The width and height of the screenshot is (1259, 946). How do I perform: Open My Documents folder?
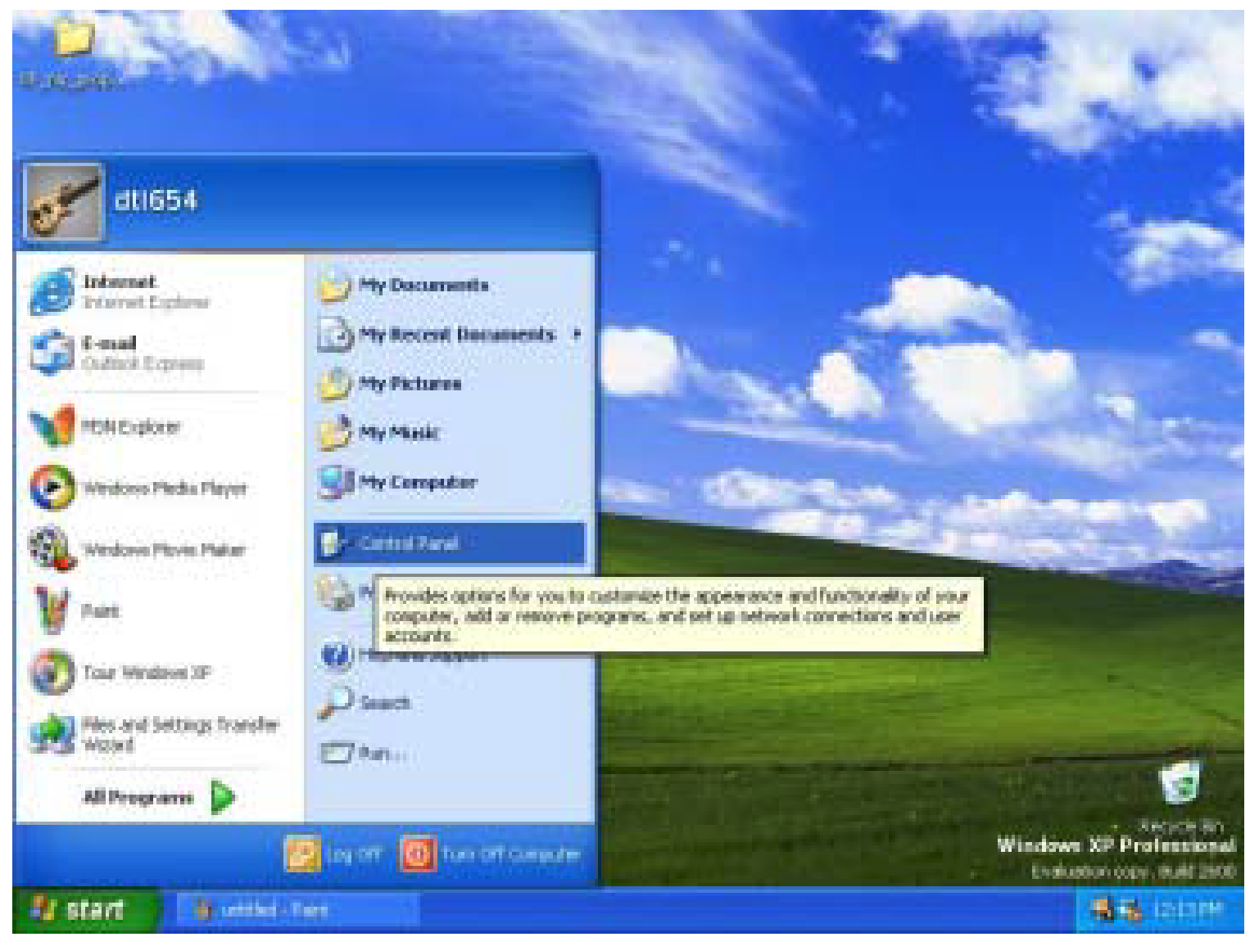[x=405, y=286]
